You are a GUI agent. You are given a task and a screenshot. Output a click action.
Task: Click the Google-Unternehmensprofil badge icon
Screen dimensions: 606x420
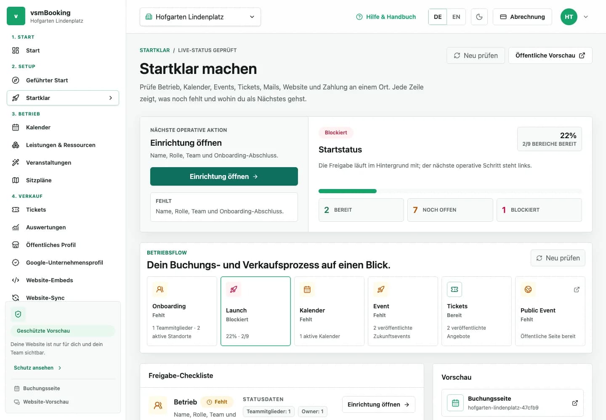tap(16, 262)
